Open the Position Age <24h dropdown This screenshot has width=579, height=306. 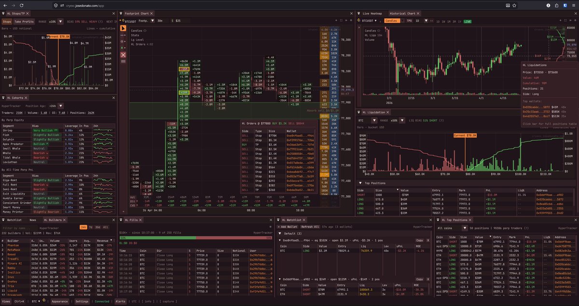[61, 106]
